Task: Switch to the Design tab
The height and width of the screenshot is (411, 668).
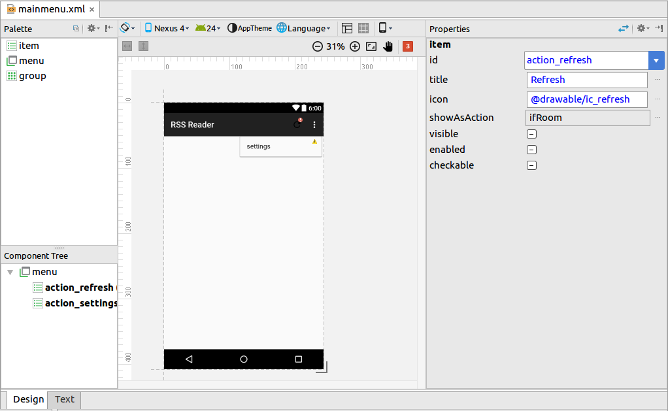Action: 28,399
